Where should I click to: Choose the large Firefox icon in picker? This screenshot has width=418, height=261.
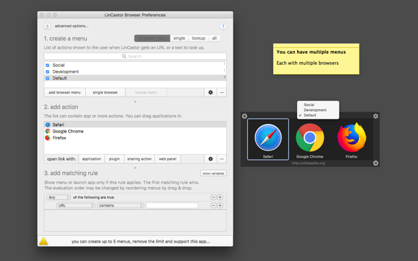pyautogui.click(x=352, y=137)
